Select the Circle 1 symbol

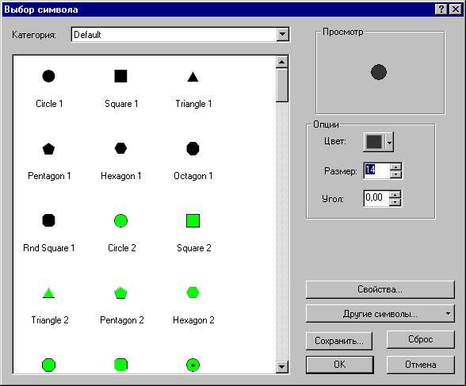48,76
